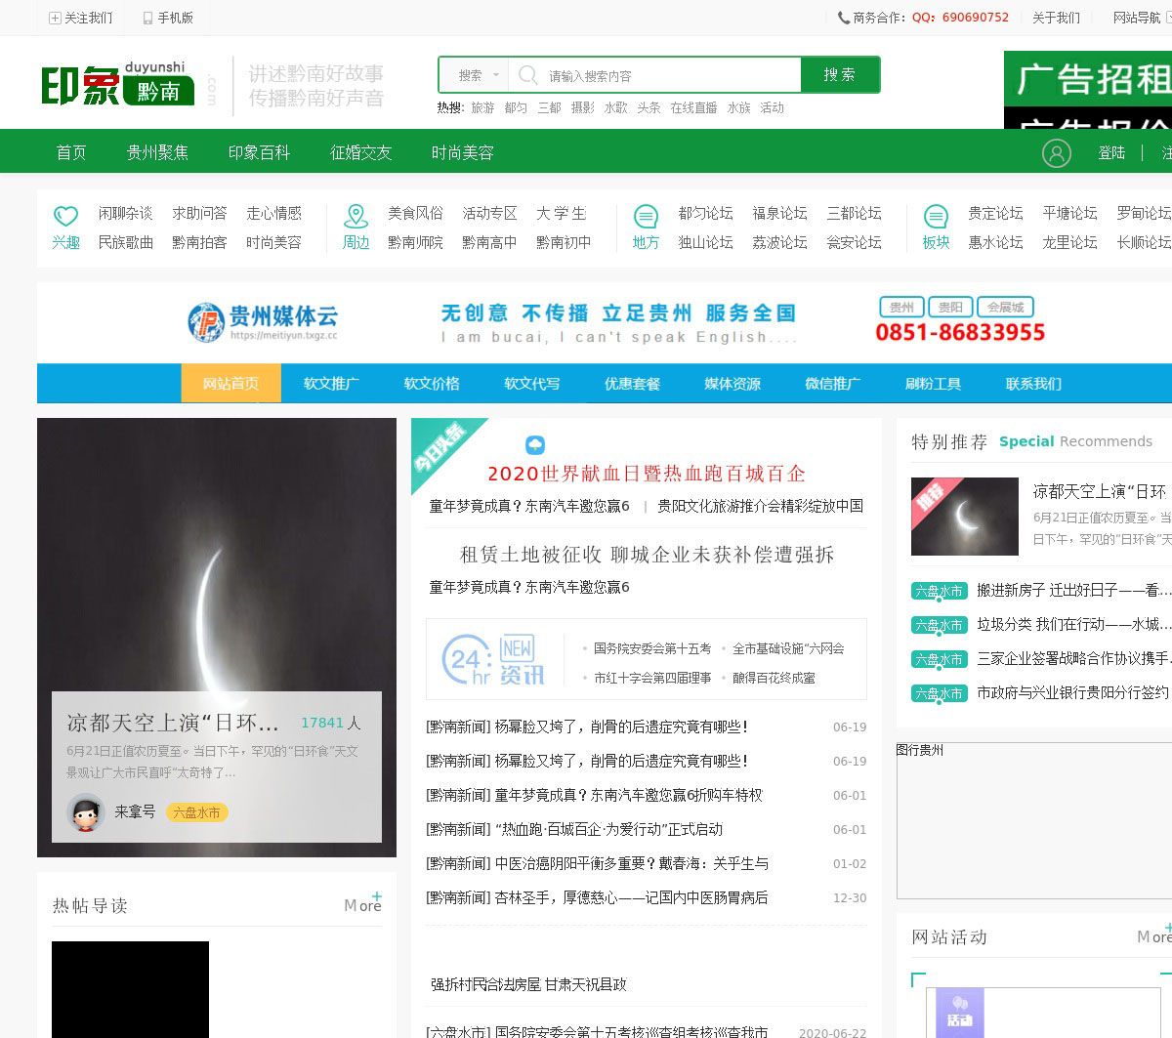Click More beside 网站活动
This screenshot has width=1172, height=1038.
(1153, 935)
